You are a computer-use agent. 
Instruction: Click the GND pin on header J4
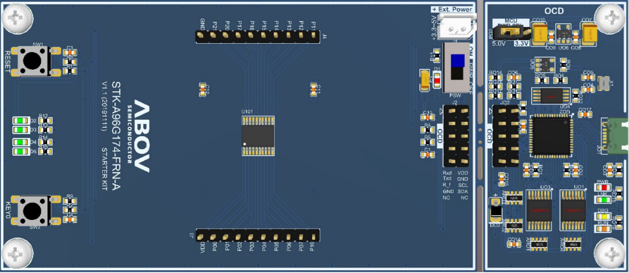point(202,37)
